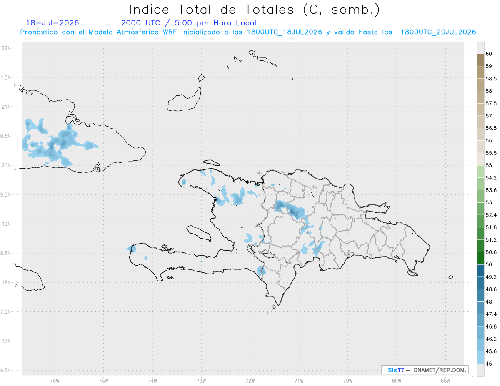Click the colorbar value 58.5

[491, 79]
